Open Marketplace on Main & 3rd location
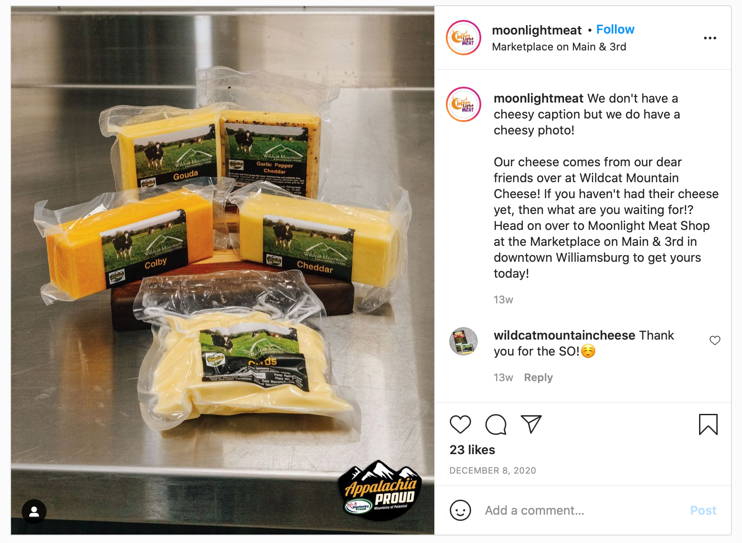The image size is (742, 543). tap(559, 47)
